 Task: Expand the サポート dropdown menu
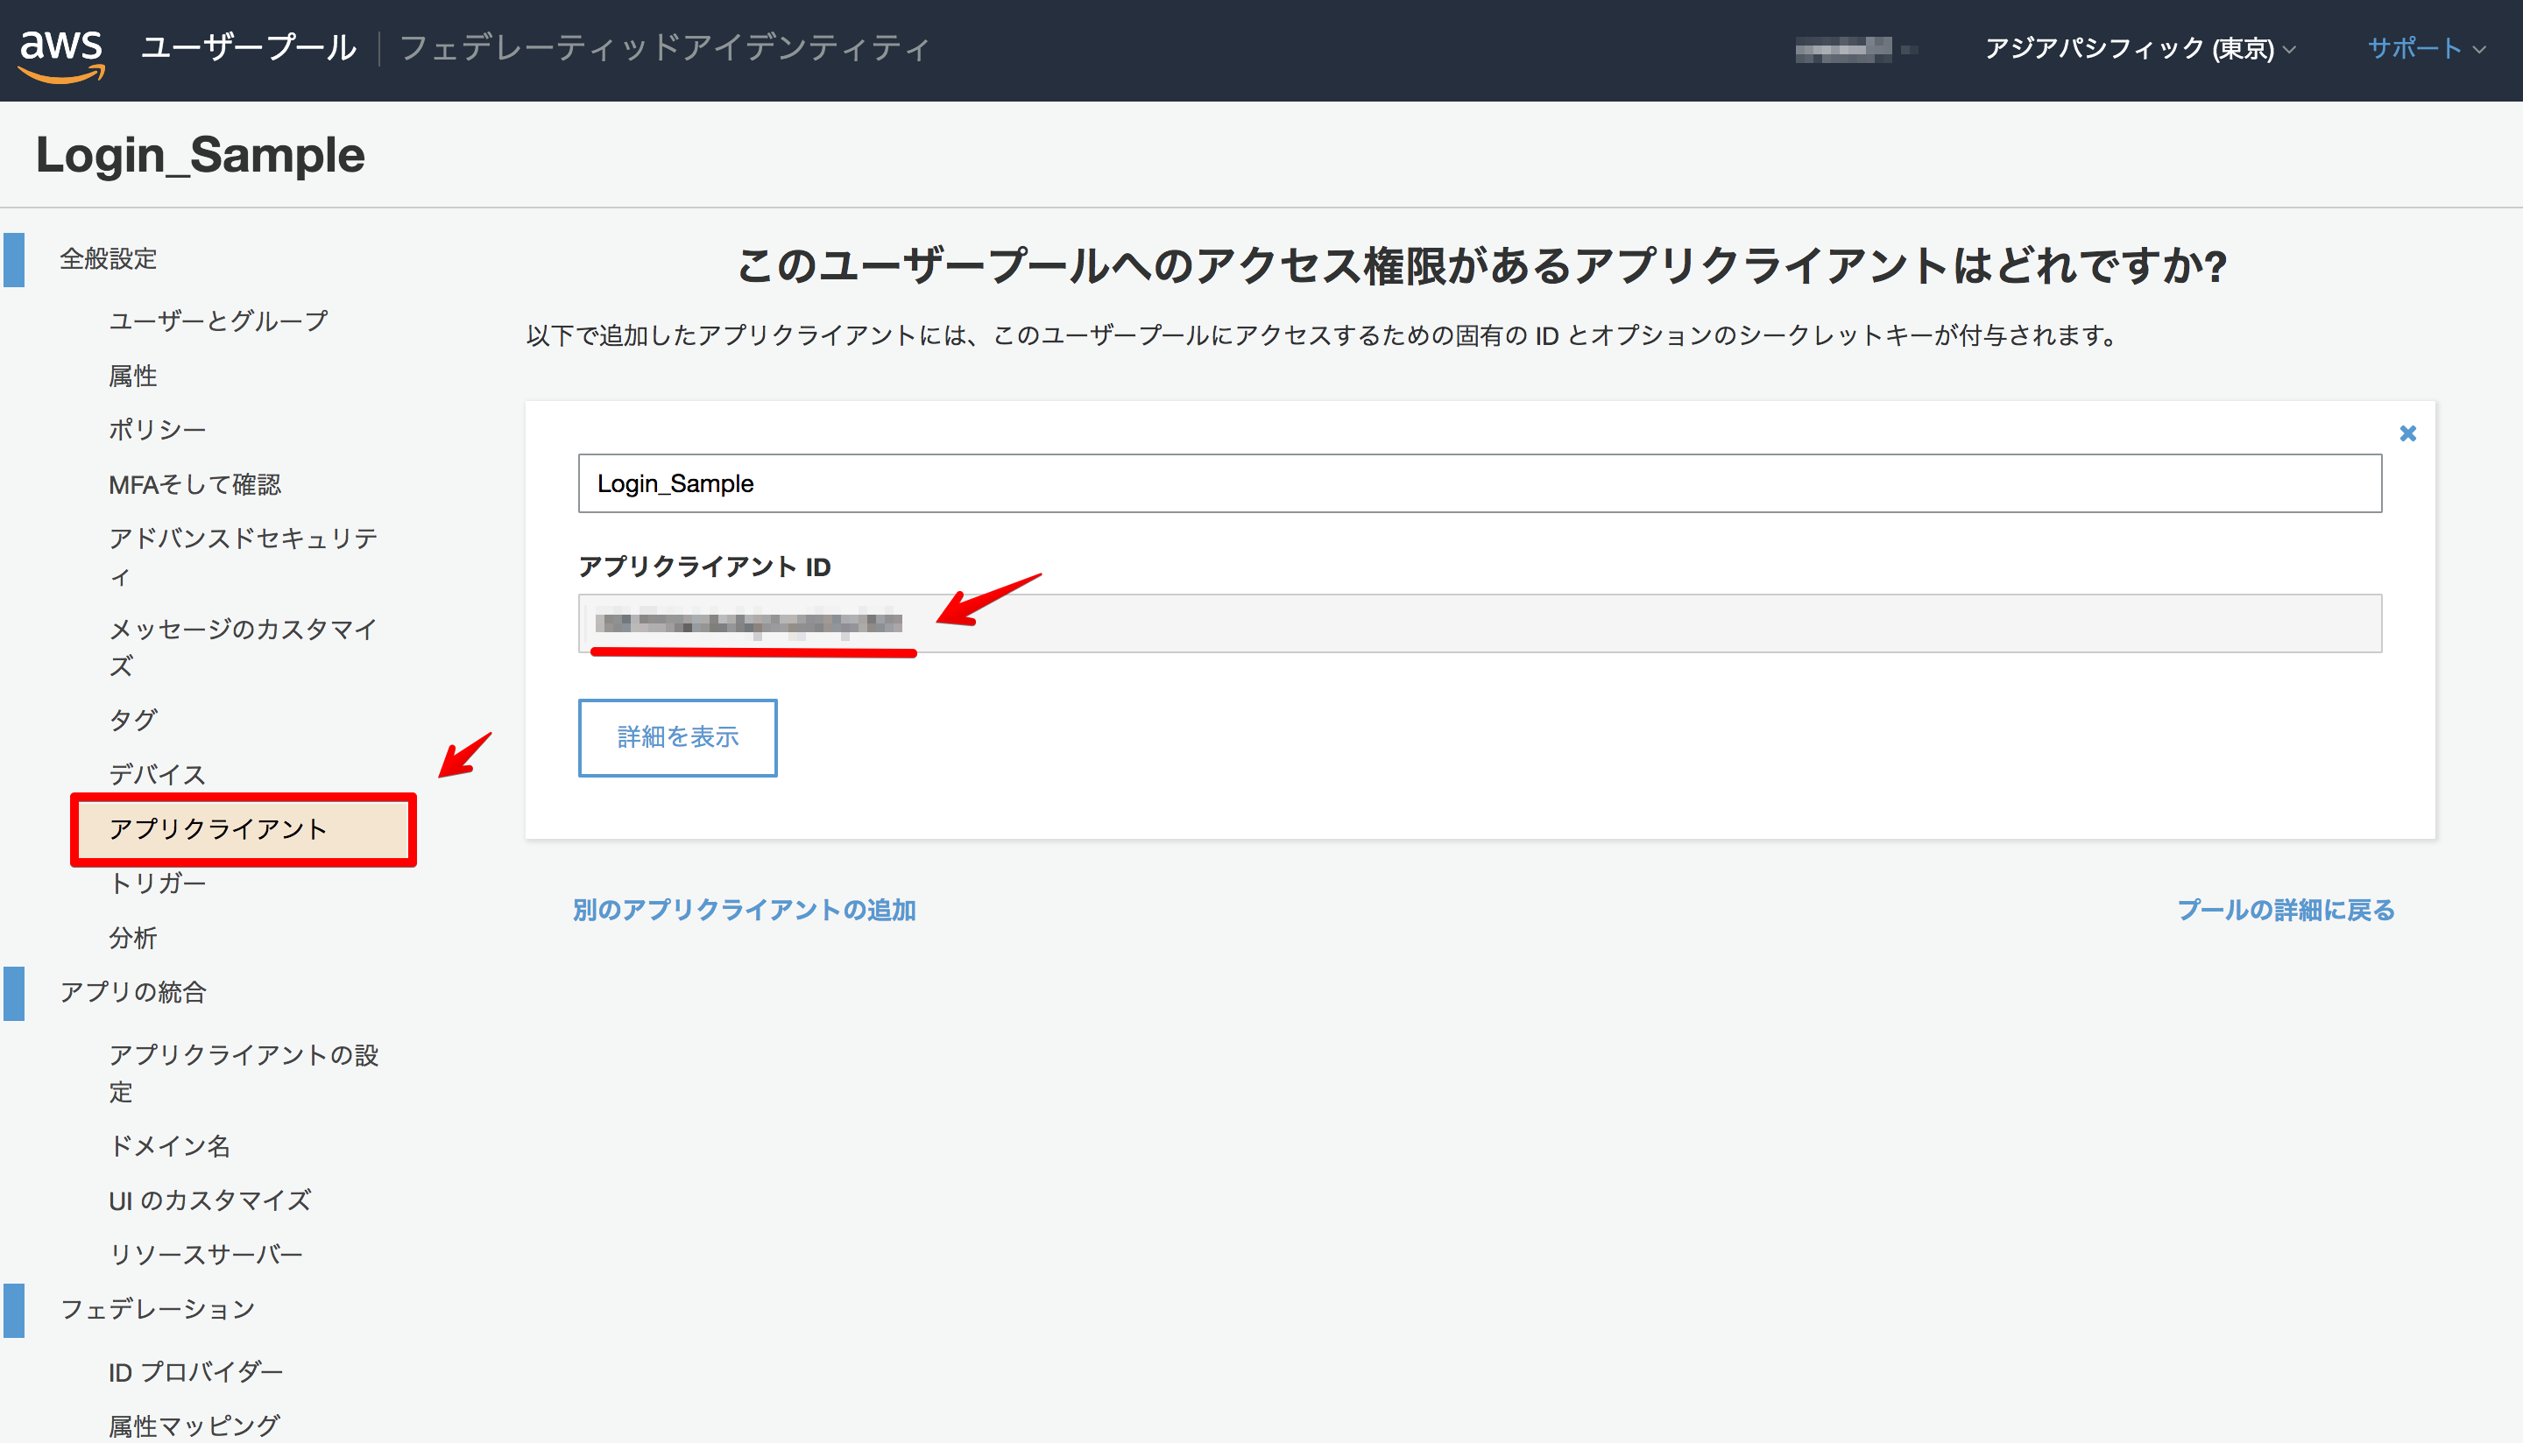[2426, 48]
